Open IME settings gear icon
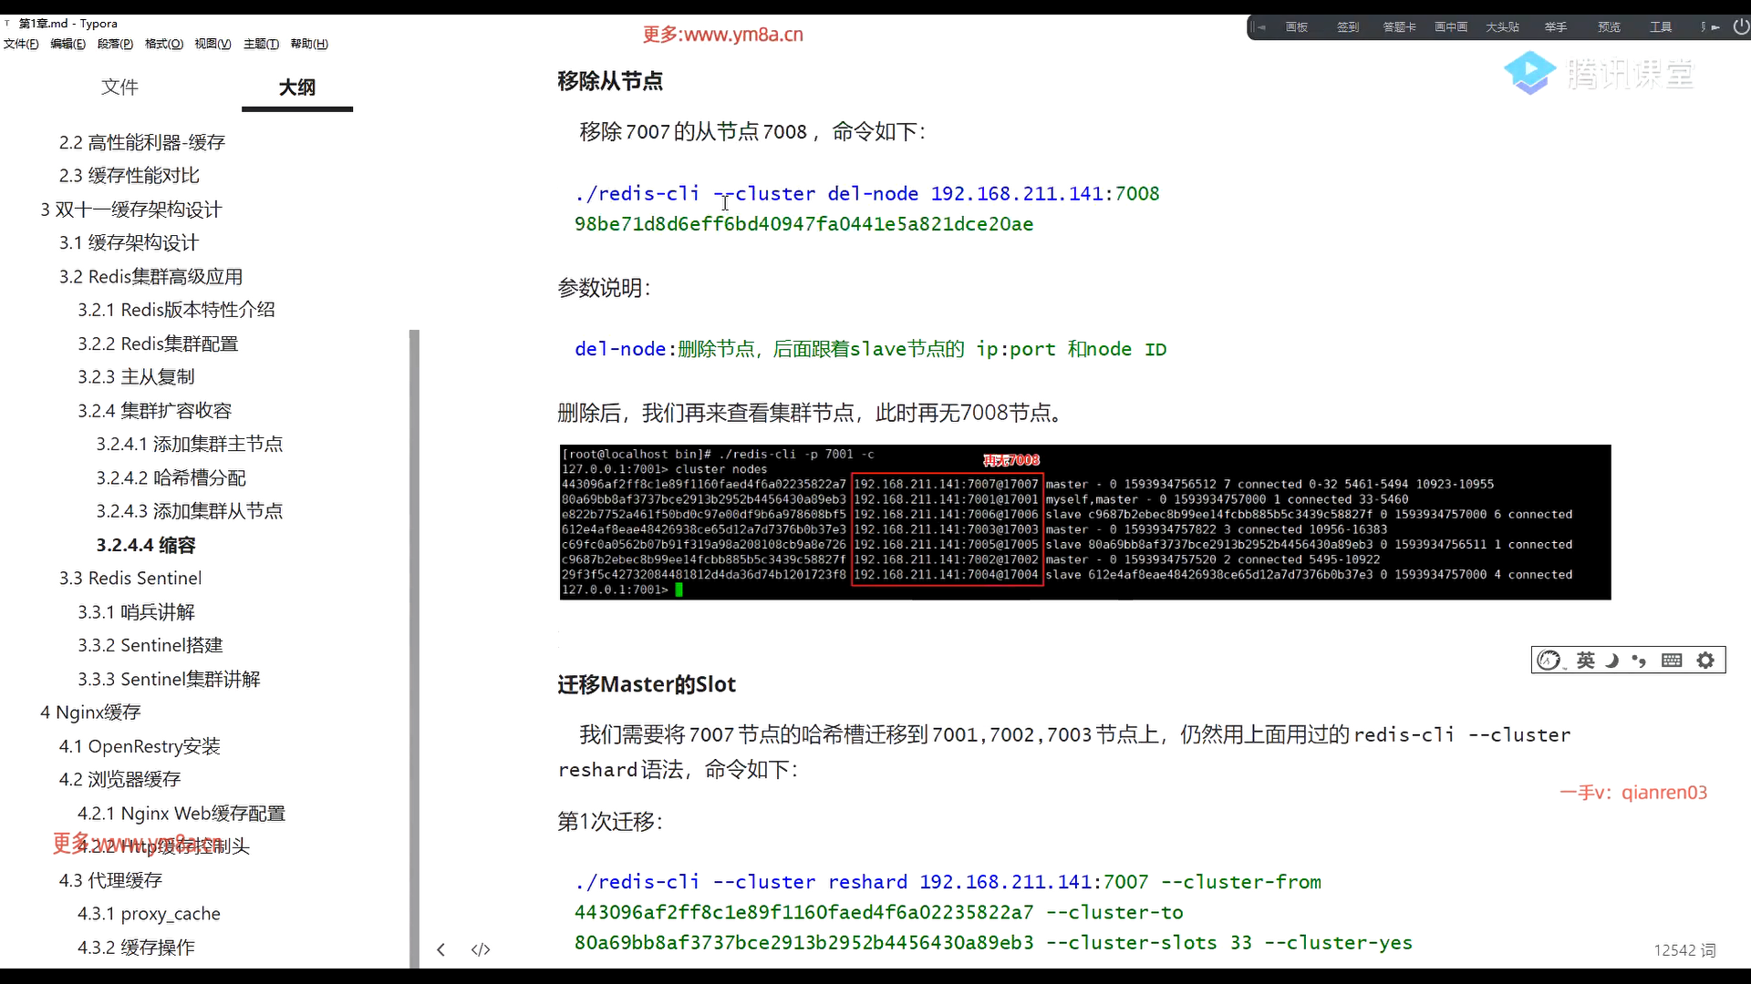The image size is (1751, 984). click(1705, 661)
